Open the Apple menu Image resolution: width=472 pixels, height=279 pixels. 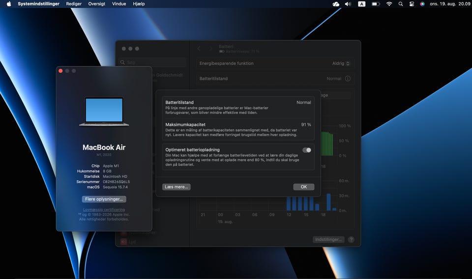(x=9, y=4)
